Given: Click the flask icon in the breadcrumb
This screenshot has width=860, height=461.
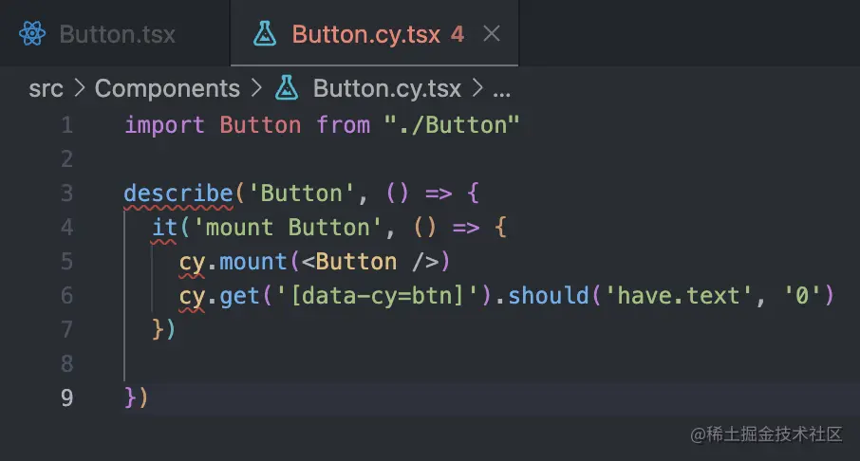Looking at the screenshot, I should click(x=287, y=87).
